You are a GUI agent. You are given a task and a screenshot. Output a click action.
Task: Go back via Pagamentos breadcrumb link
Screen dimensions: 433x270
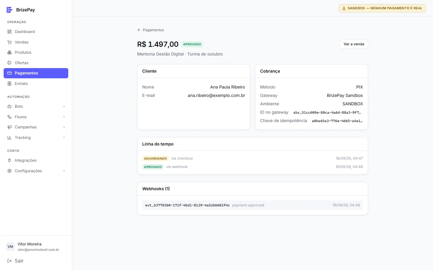pyautogui.click(x=153, y=30)
